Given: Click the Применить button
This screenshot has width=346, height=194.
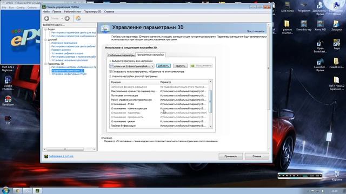Looking at the screenshot, I should [x=231, y=156].
